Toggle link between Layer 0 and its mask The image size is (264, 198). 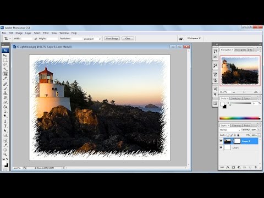(232, 141)
